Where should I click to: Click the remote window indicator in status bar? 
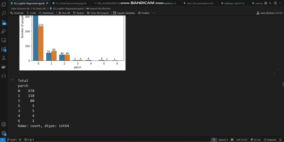[x=3, y=140]
